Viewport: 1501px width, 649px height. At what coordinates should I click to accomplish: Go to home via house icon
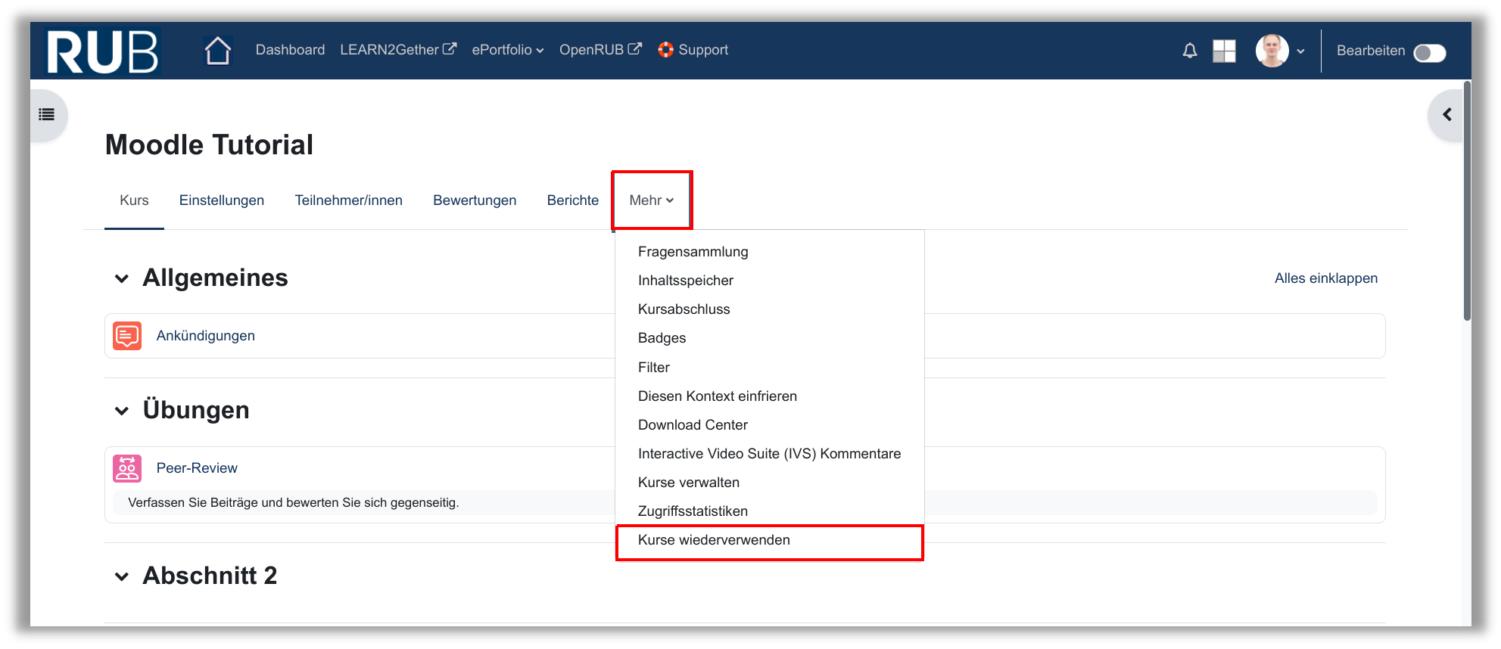point(217,51)
